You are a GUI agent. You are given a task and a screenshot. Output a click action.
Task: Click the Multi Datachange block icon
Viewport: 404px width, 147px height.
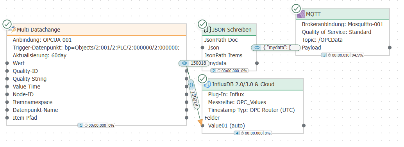click(x=12, y=30)
